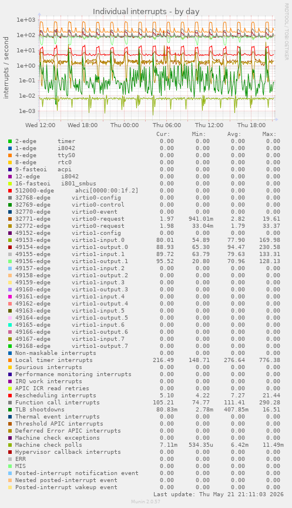
Task: Click the red Rescheduling interrupts legend swatch
Action: pyautogui.click(x=10, y=395)
